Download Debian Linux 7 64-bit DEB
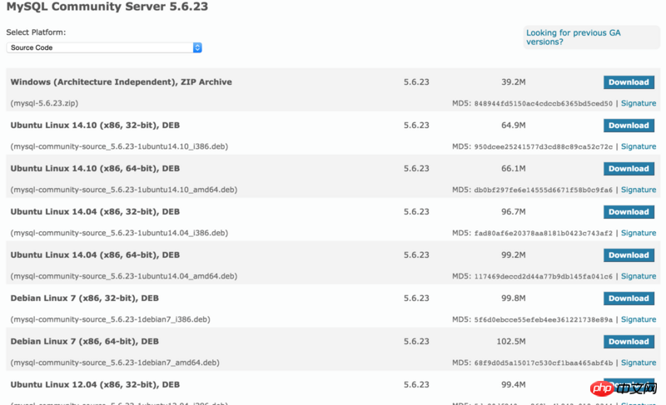 click(629, 342)
